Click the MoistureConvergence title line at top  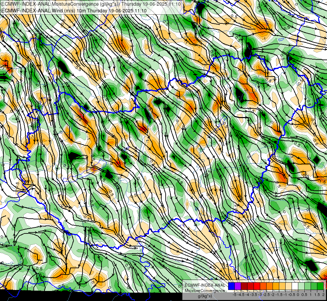(91, 4)
